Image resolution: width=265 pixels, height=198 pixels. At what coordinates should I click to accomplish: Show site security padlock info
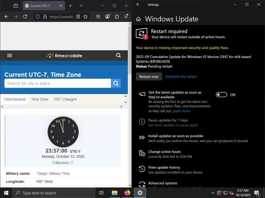(x=45, y=16)
